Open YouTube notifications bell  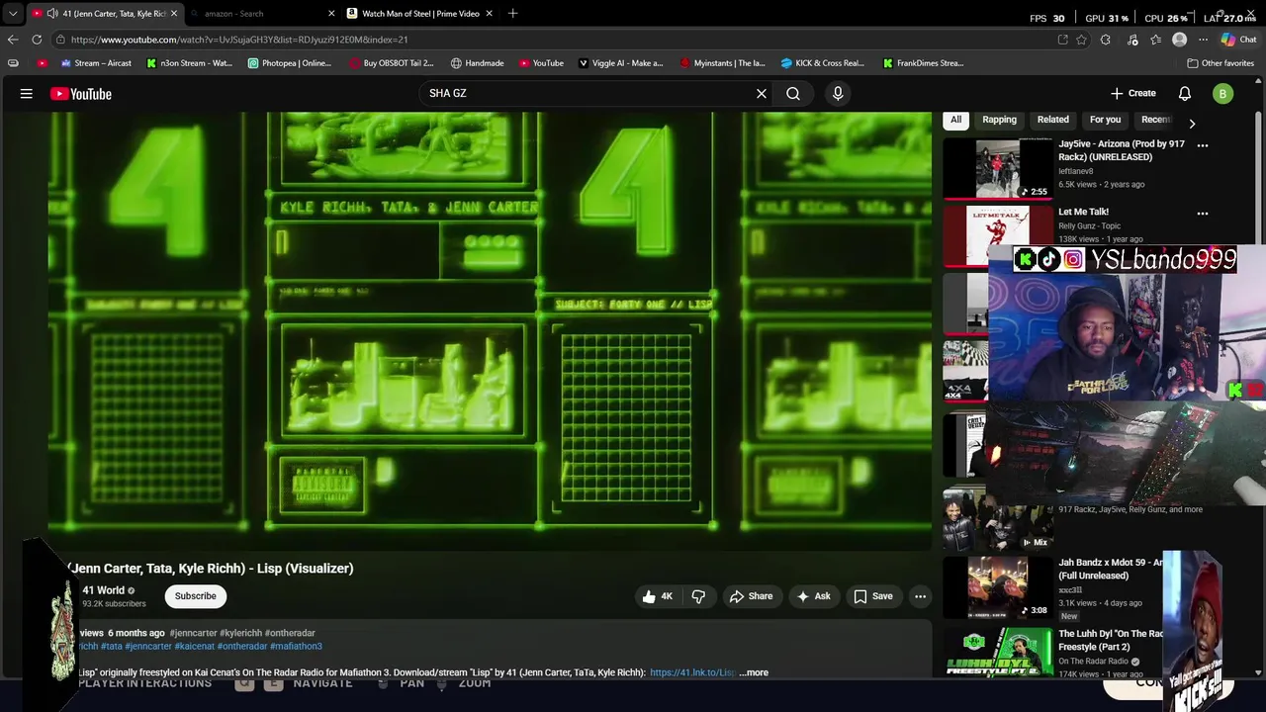click(x=1185, y=94)
